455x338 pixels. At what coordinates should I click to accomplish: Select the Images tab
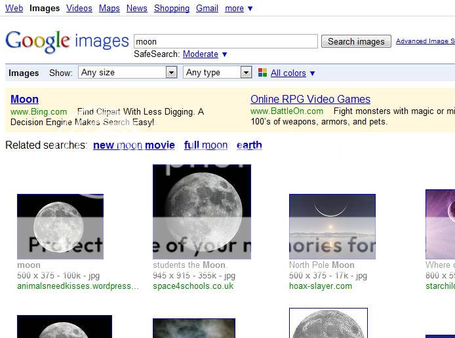45,8
